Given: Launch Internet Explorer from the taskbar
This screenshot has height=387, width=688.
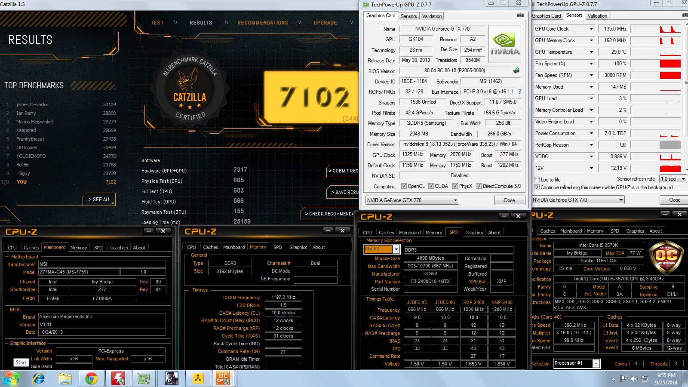Looking at the screenshot, I should [x=39, y=379].
